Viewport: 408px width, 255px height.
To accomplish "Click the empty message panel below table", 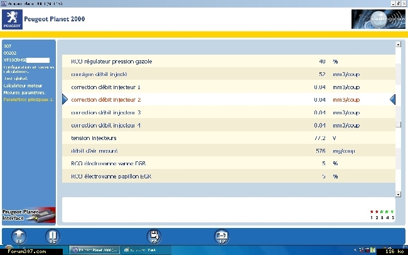I will click(x=228, y=210).
